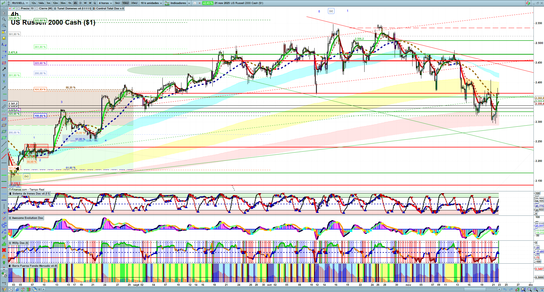Switch to the W weekly timeframe
The height and width of the screenshot is (292, 544).
[x=85, y=3]
